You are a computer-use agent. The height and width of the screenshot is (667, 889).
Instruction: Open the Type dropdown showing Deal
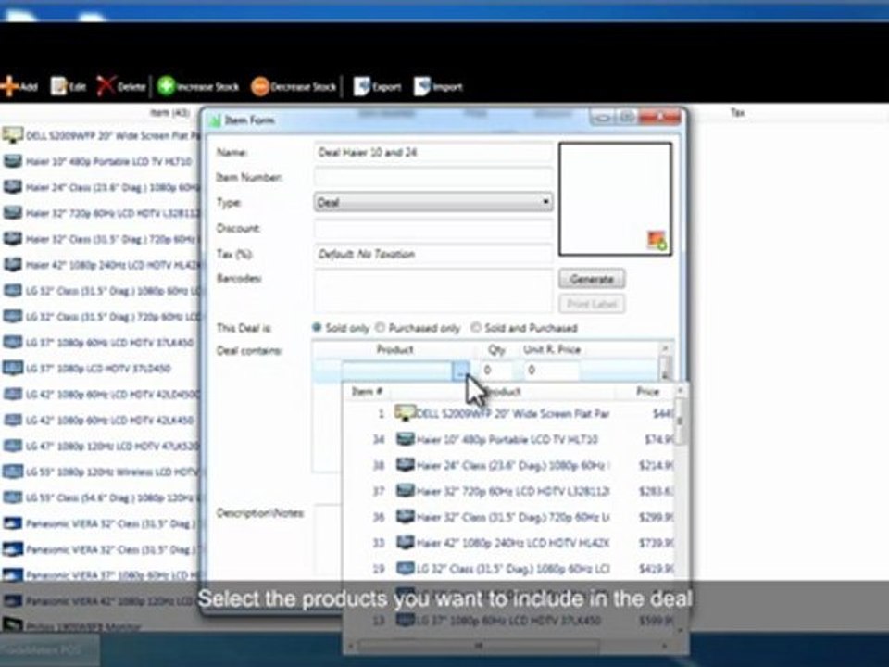click(433, 202)
